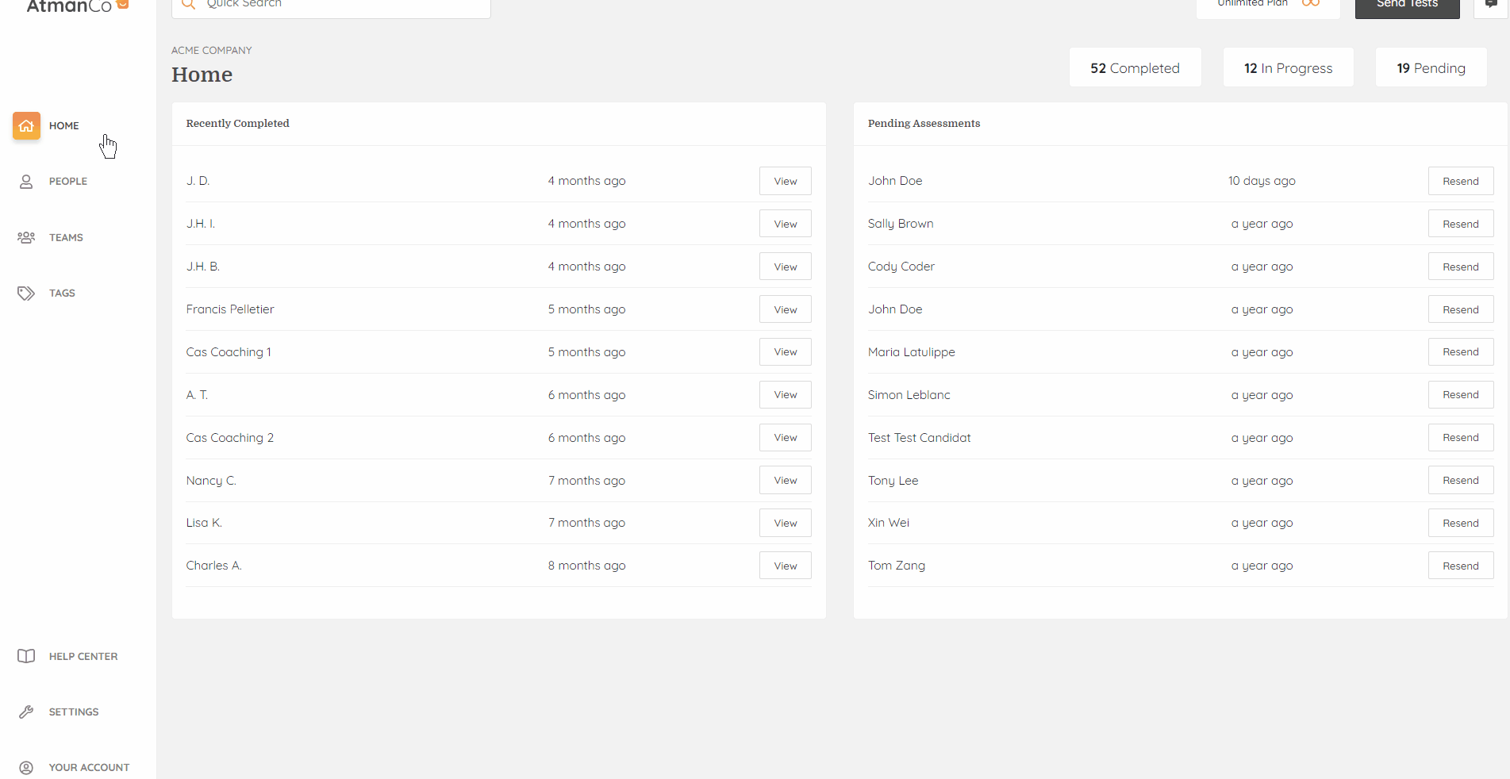Click the Quick Search magnifier icon
The image size is (1510, 779).
pos(188,4)
